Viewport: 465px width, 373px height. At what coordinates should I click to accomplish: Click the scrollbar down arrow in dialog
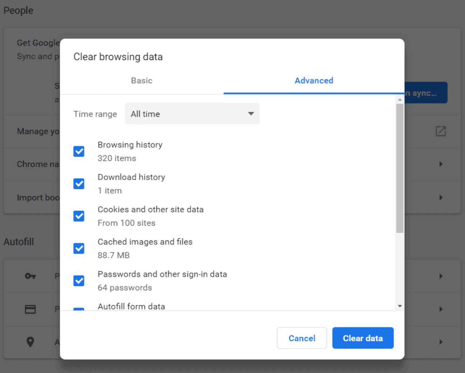[x=400, y=306]
